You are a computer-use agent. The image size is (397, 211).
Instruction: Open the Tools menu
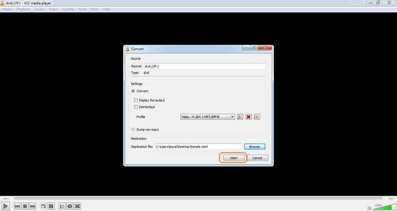click(x=83, y=9)
